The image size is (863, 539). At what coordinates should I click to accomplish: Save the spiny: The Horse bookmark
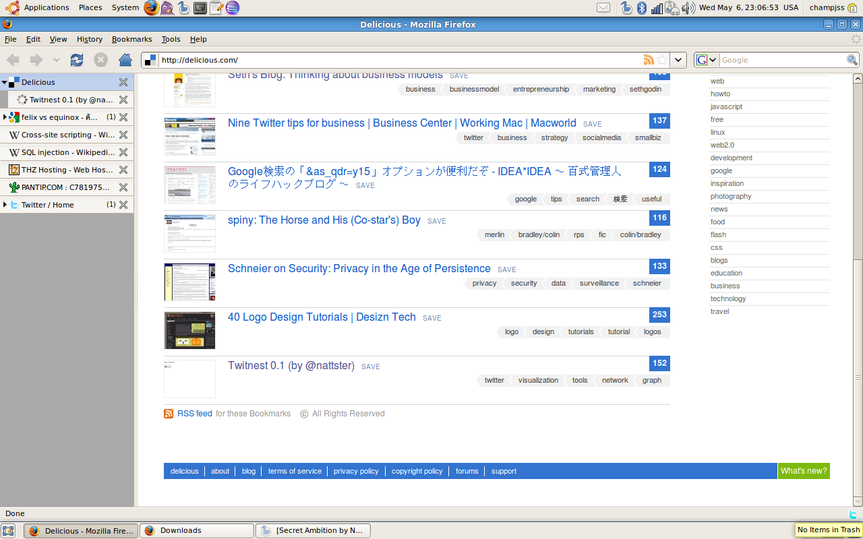point(437,221)
